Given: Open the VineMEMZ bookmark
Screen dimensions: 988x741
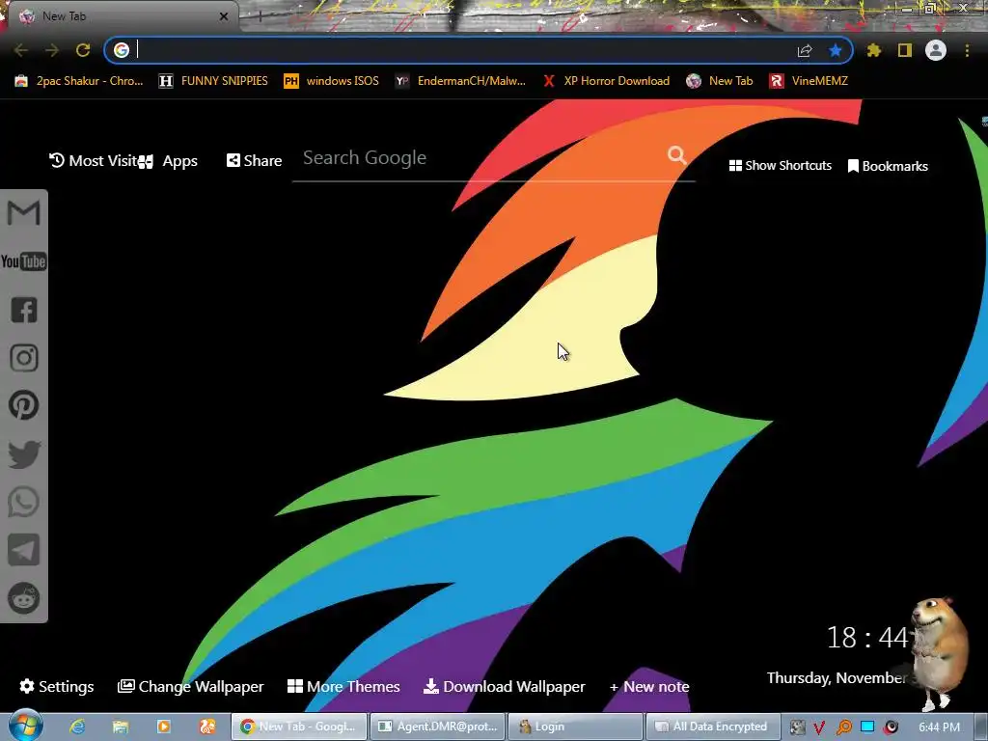Looking at the screenshot, I should pos(810,81).
